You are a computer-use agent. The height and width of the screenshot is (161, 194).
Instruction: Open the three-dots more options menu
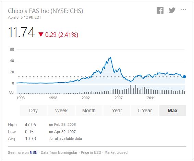pyautogui.click(x=183, y=10)
